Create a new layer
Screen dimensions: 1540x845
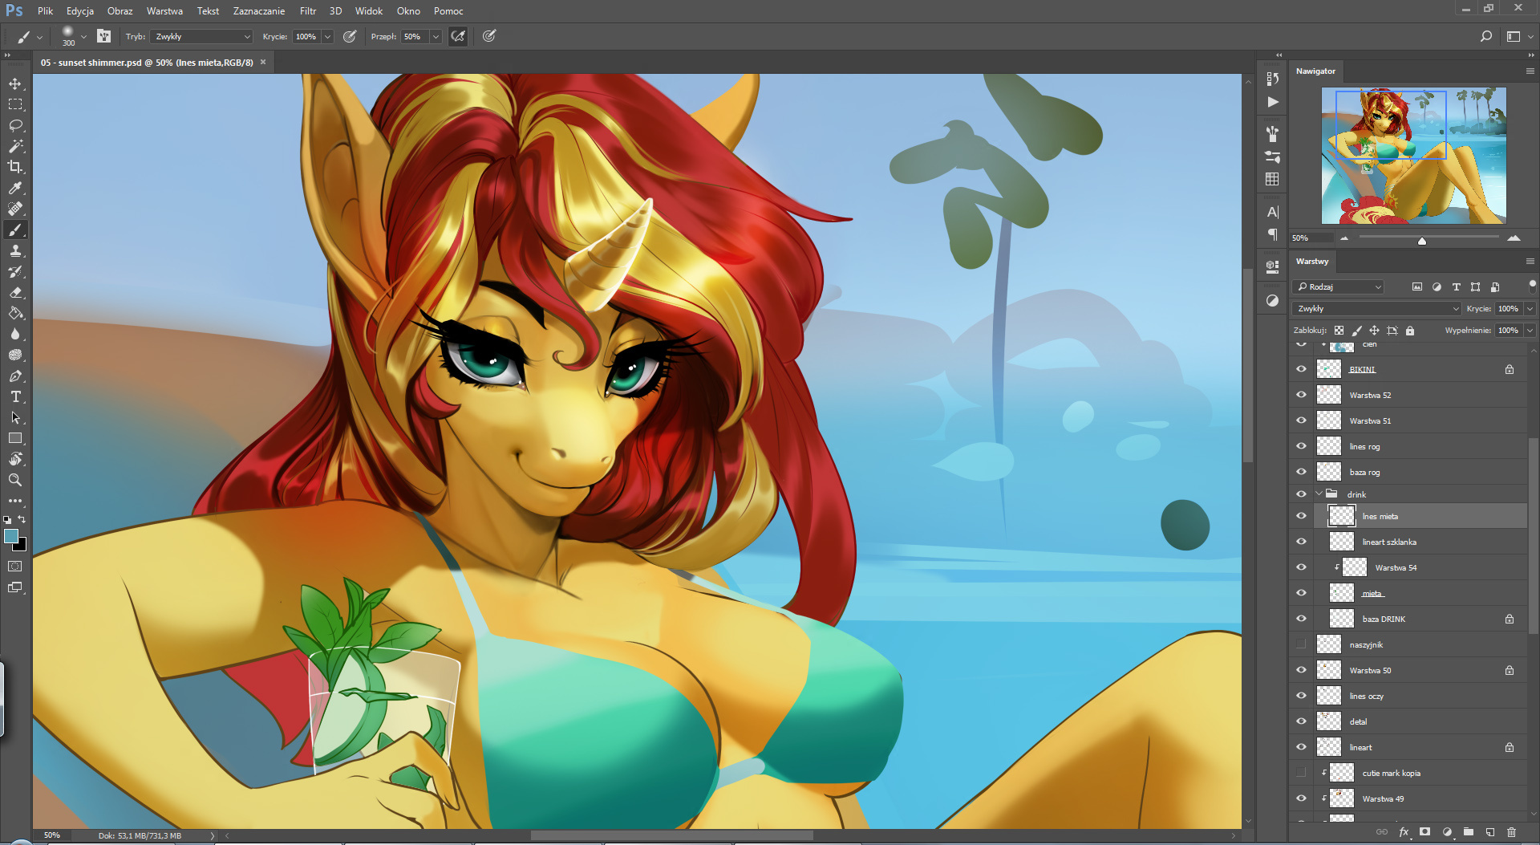(1489, 832)
